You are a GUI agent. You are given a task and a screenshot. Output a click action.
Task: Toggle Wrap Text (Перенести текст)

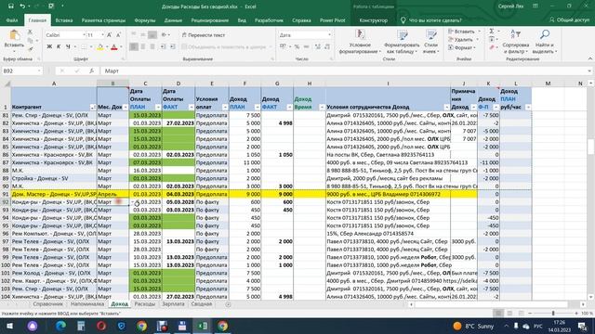pos(204,35)
